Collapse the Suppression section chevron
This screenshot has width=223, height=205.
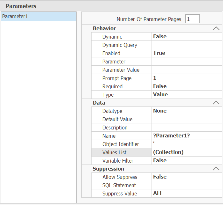click(x=216, y=169)
